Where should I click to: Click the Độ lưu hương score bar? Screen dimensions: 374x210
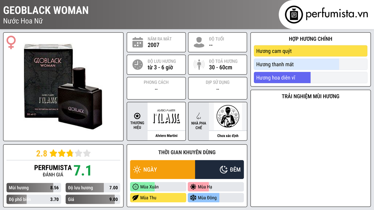(x=93, y=188)
